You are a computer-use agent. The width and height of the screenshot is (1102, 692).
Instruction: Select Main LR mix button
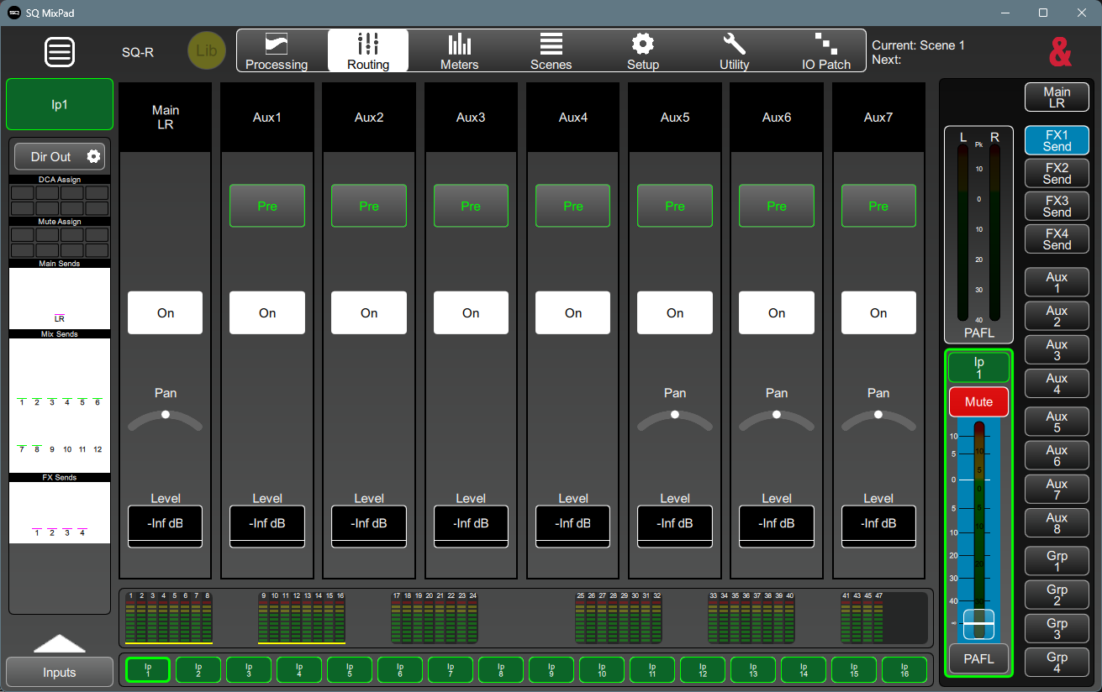[1057, 97]
